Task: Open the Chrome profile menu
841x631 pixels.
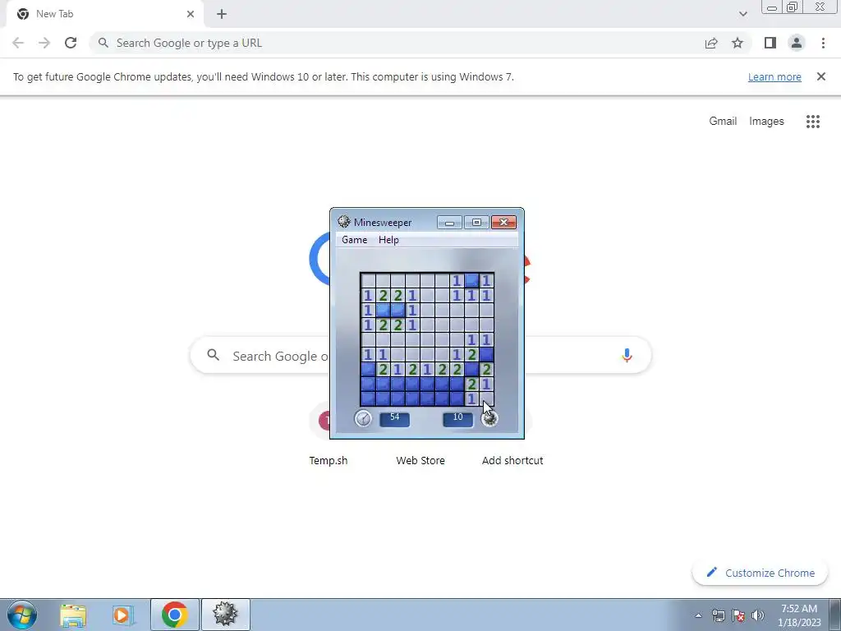Action: [797, 43]
